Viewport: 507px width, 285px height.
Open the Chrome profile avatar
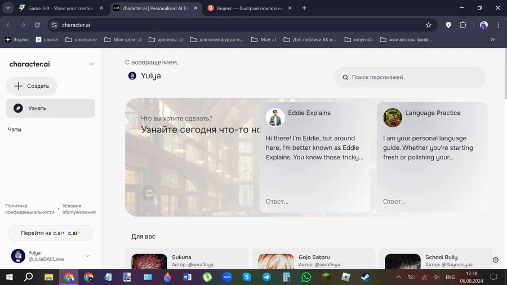[x=484, y=25]
